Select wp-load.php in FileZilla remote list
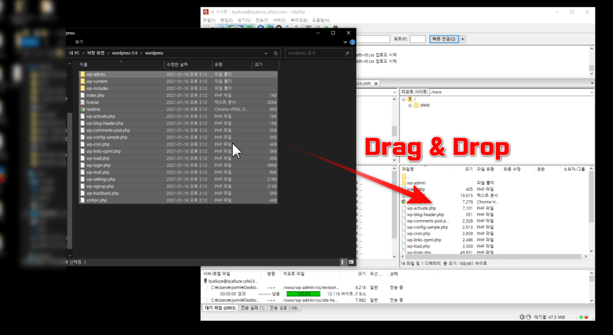Screen dimensions: 613x335 [x=418, y=246]
